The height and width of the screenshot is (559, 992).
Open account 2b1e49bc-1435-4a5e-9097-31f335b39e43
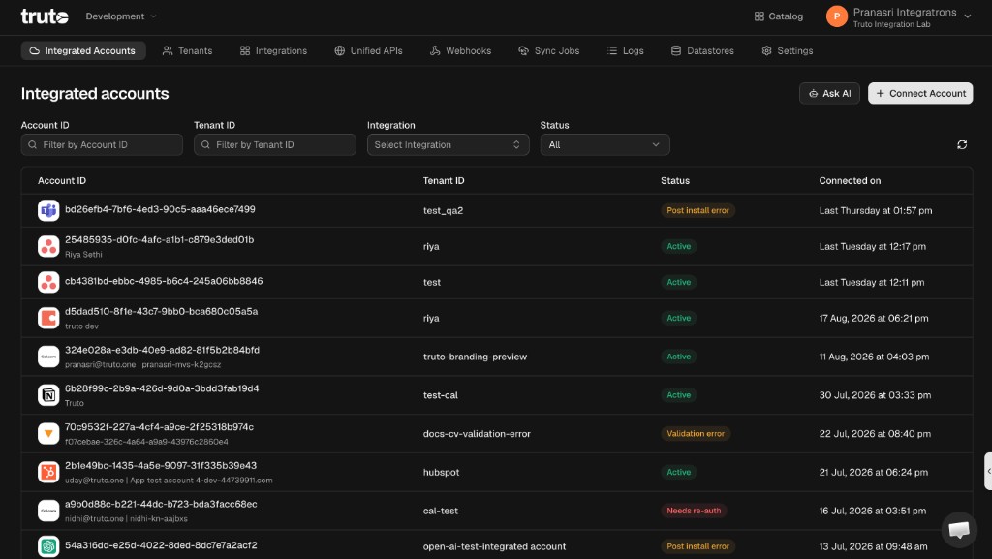(x=161, y=465)
